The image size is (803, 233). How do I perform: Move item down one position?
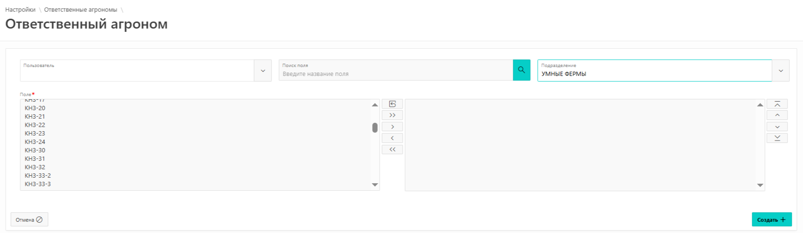click(777, 127)
